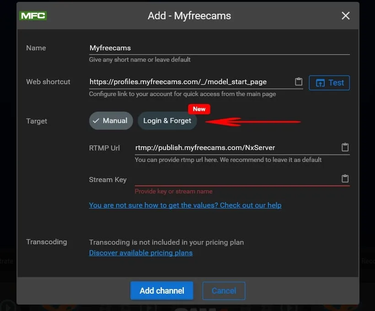375x311 pixels.
Task: Click 'Transcoding is not included in your pricing plan'
Action: click(166, 242)
